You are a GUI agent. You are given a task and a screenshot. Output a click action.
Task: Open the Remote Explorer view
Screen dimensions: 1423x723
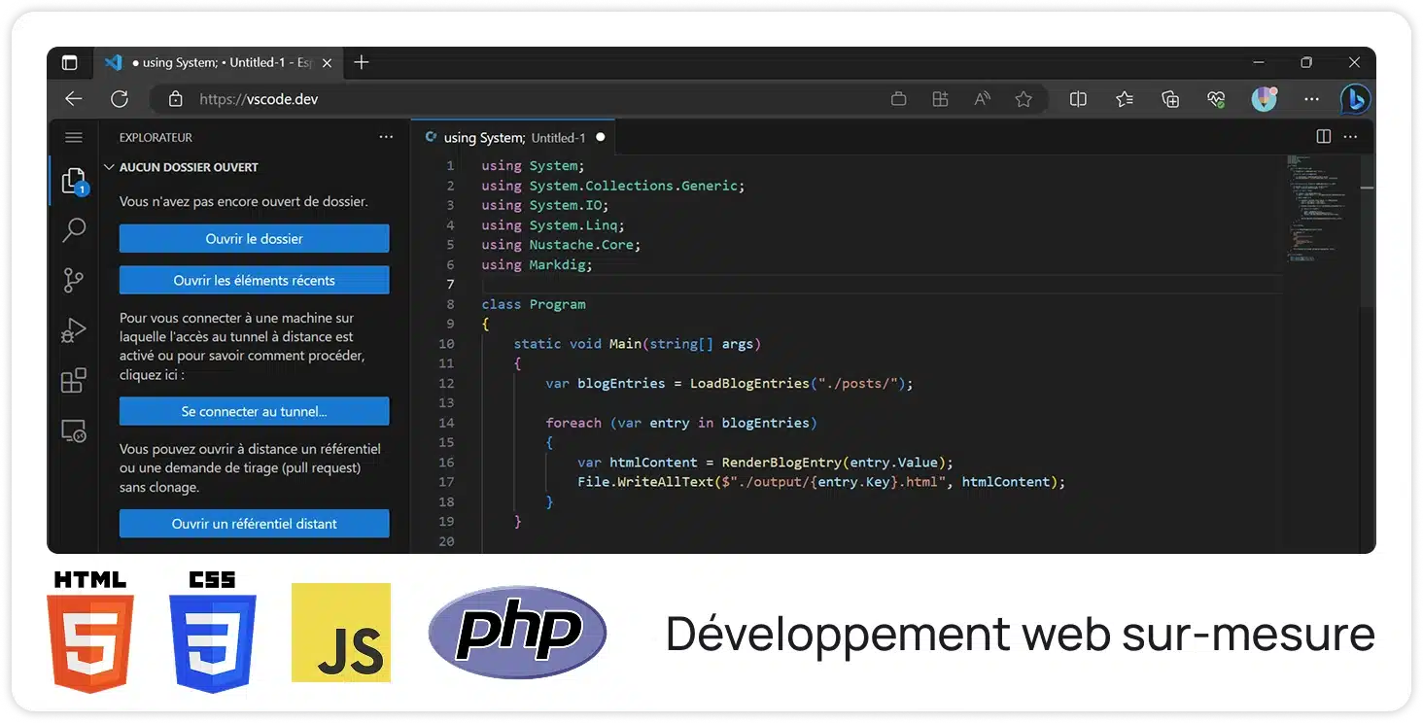click(74, 430)
